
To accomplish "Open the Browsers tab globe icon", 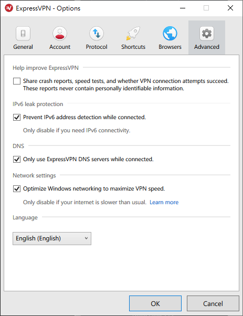I will pyautogui.click(x=170, y=34).
